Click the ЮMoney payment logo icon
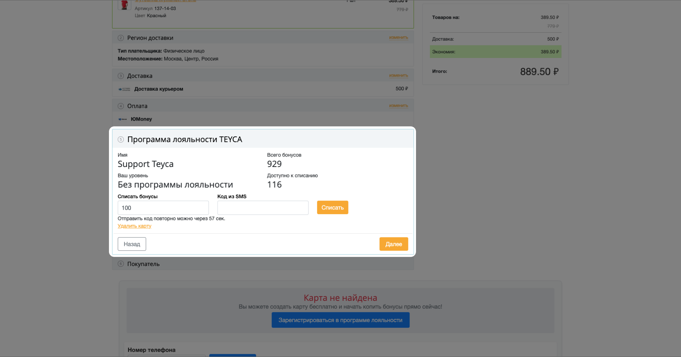The width and height of the screenshot is (681, 357). tap(123, 119)
